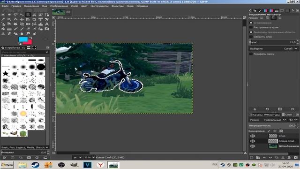Image resolution: width=300 pixels, height=169 pixels.
Task: Select the Crop tool
Action: (34, 19)
